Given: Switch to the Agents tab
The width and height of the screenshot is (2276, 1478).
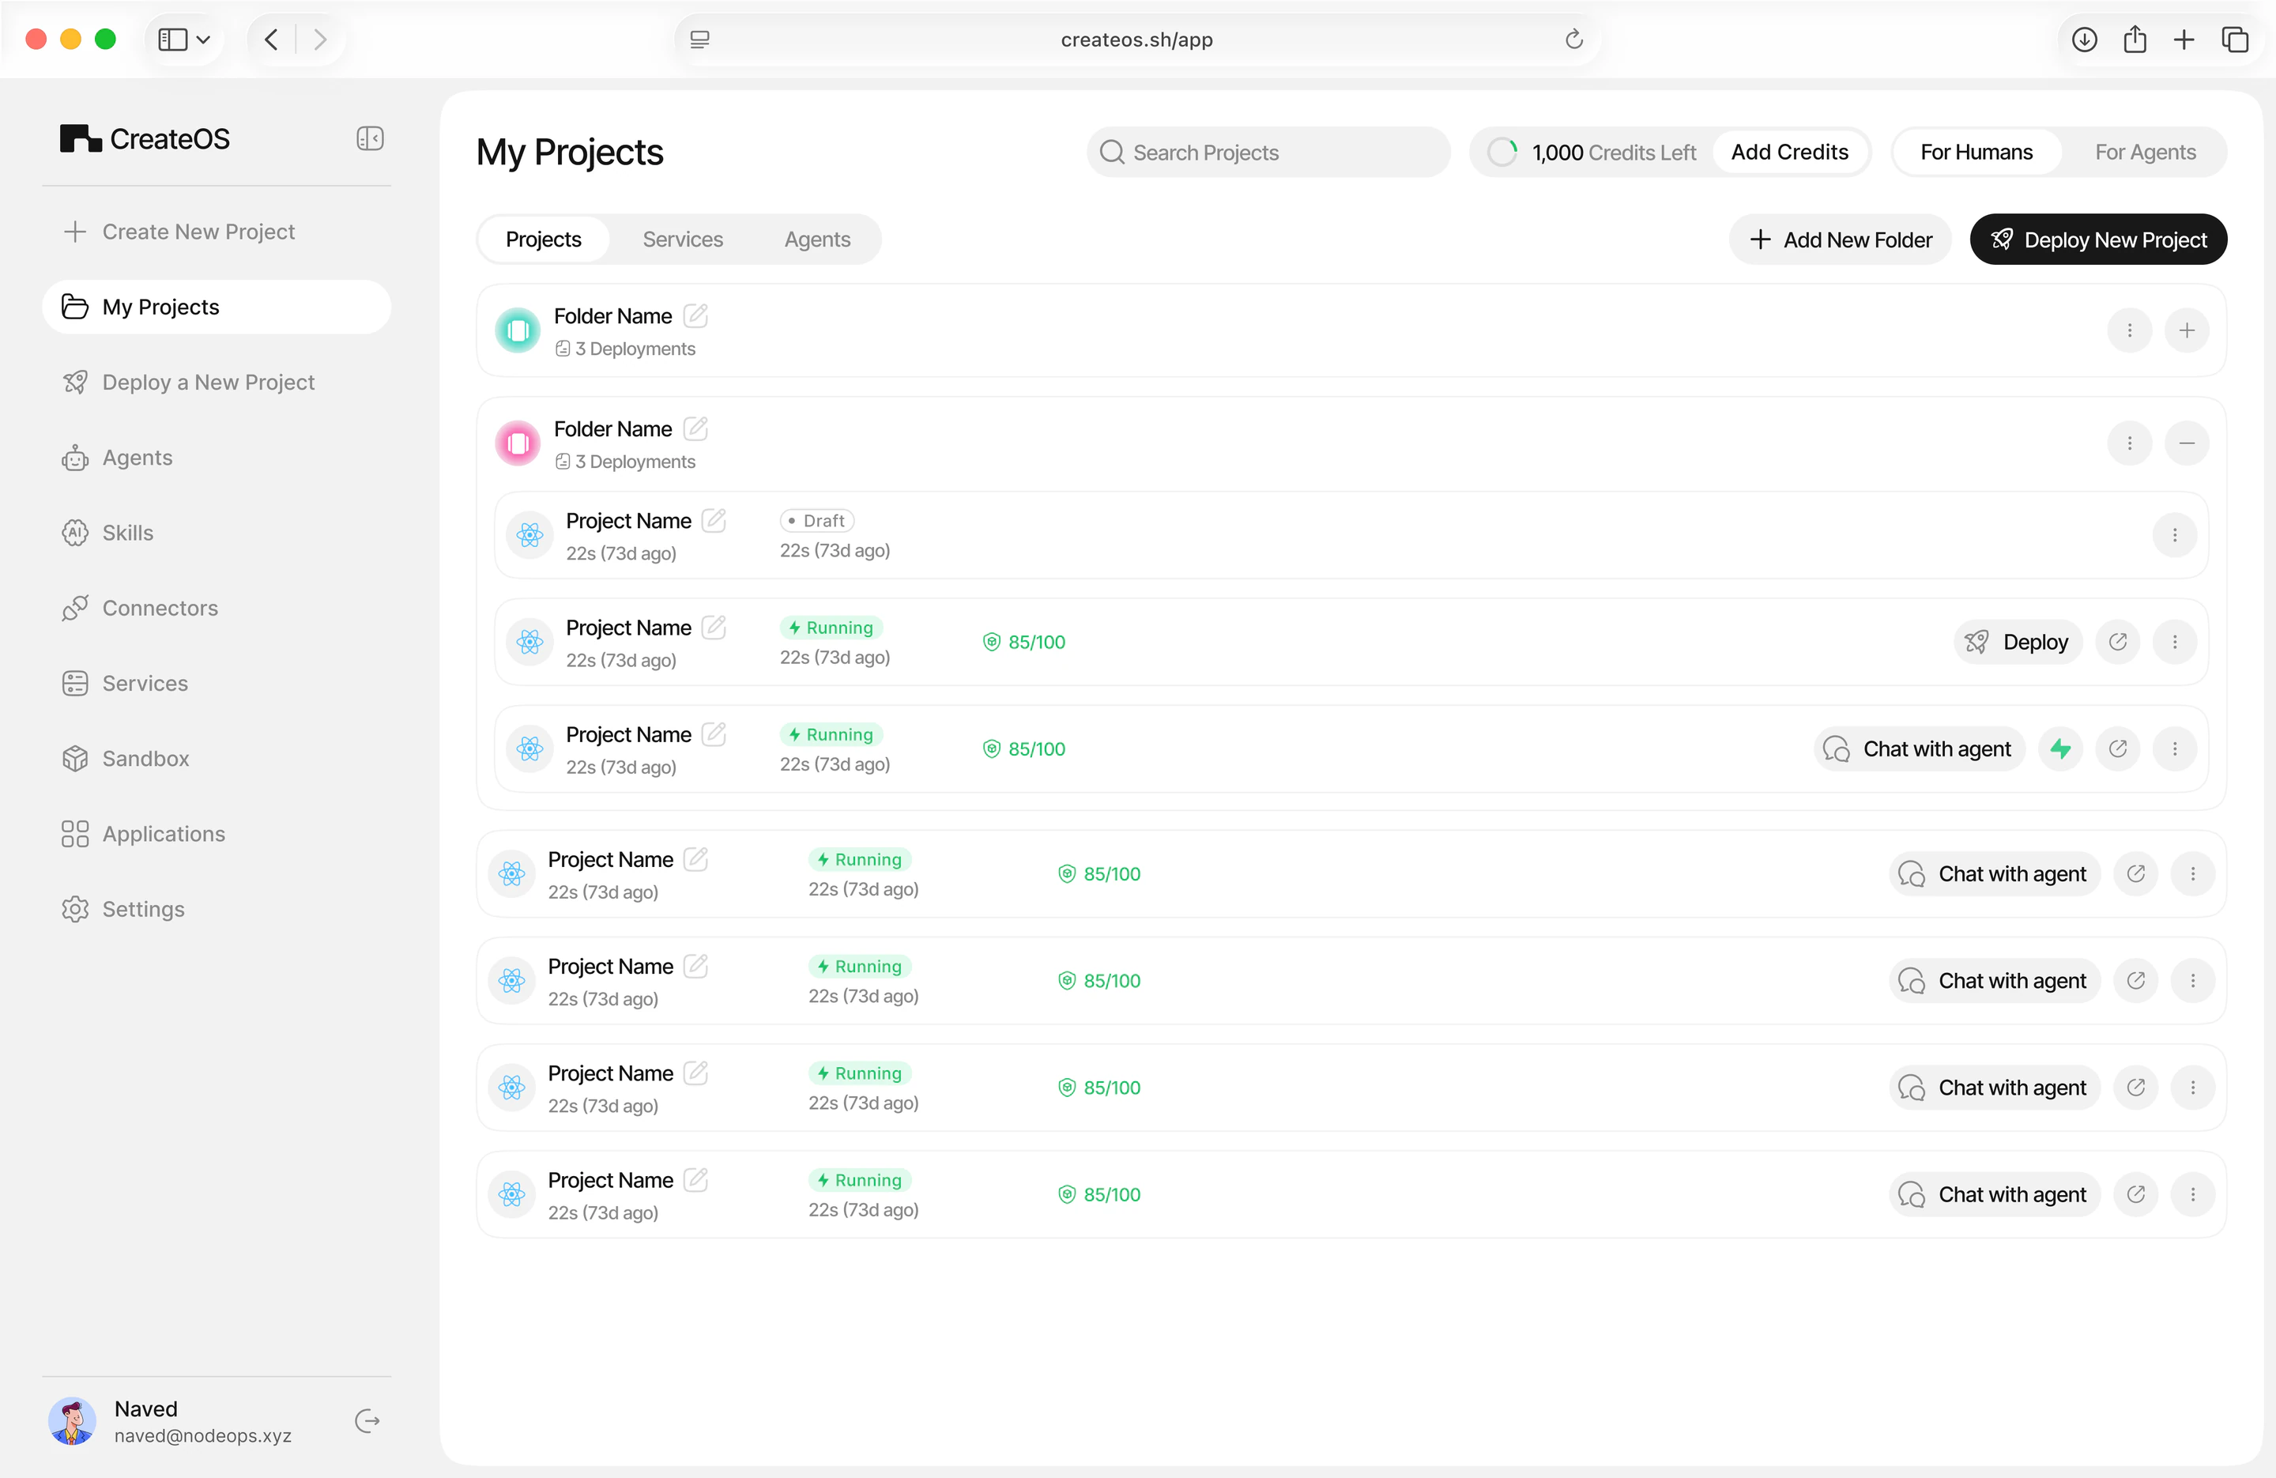Looking at the screenshot, I should pos(818,239).
